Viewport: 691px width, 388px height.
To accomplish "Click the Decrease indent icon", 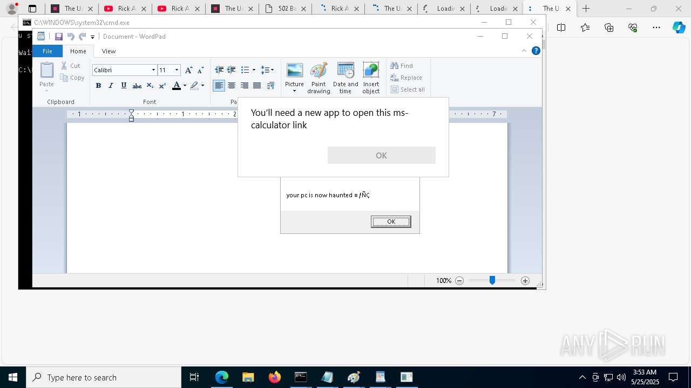I will [219, 70].
